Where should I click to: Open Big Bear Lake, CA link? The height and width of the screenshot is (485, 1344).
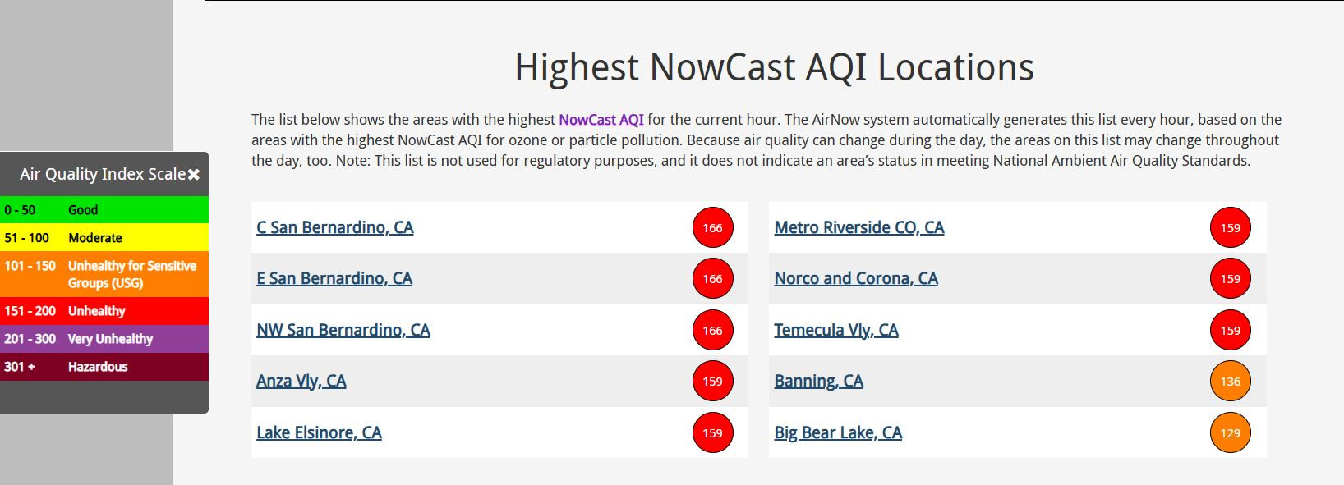point(838,432)
